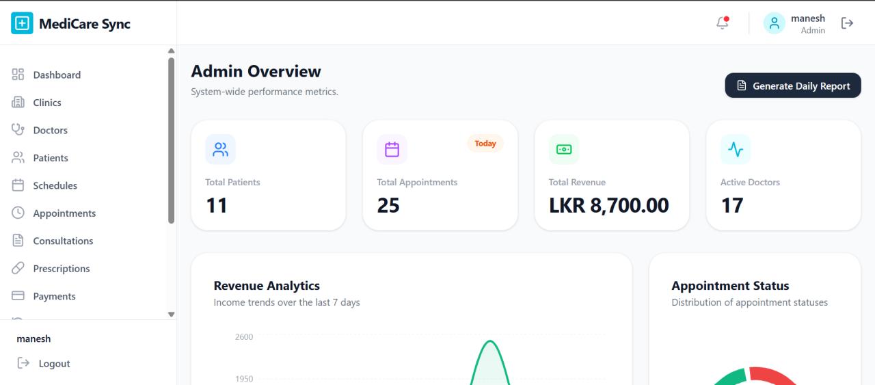This screenshot has height=385, width=875.
Task: Click the sidebar scrollbar down arrow
Action: coord(171,314)
